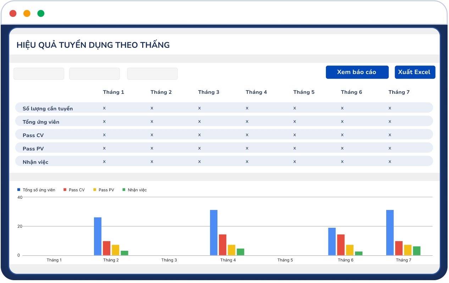This screenshot has height=283, width=449.
Task: Open the middle blank filter dropdown
Action: tap(94, 74)
